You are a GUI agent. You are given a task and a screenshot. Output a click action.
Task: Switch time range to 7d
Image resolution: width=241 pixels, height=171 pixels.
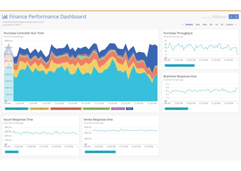222,25
